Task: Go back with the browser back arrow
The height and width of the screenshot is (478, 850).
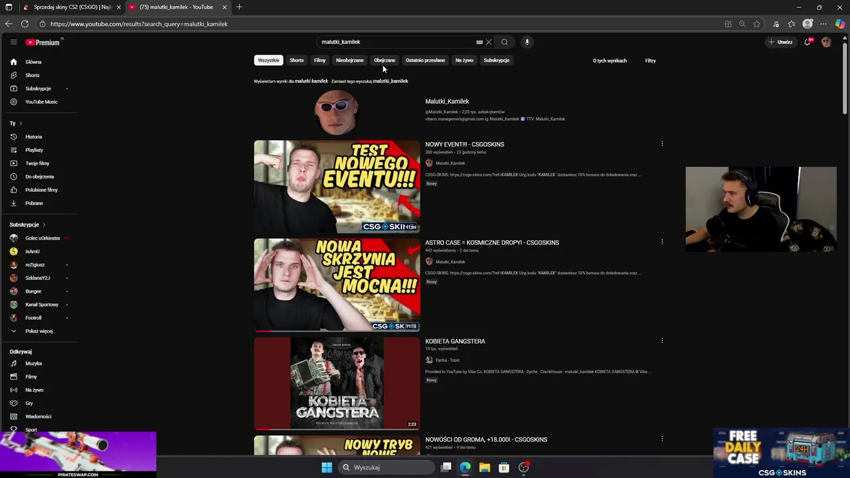Action: [x=9, y=24]
